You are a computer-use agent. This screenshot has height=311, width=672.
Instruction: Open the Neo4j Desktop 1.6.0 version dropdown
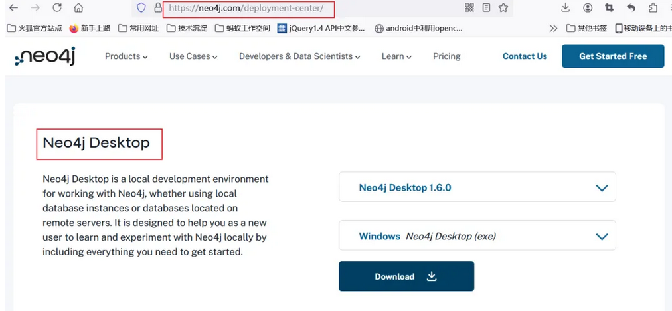(x=477, y=187)
